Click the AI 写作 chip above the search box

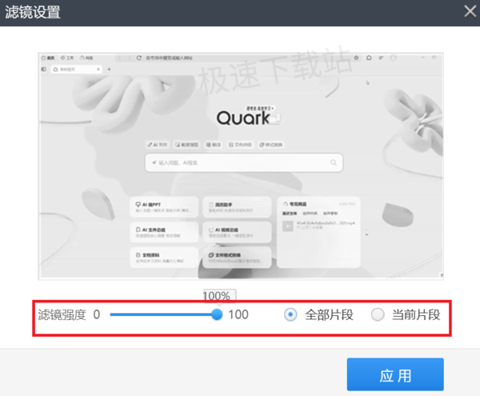coord(158,145)
